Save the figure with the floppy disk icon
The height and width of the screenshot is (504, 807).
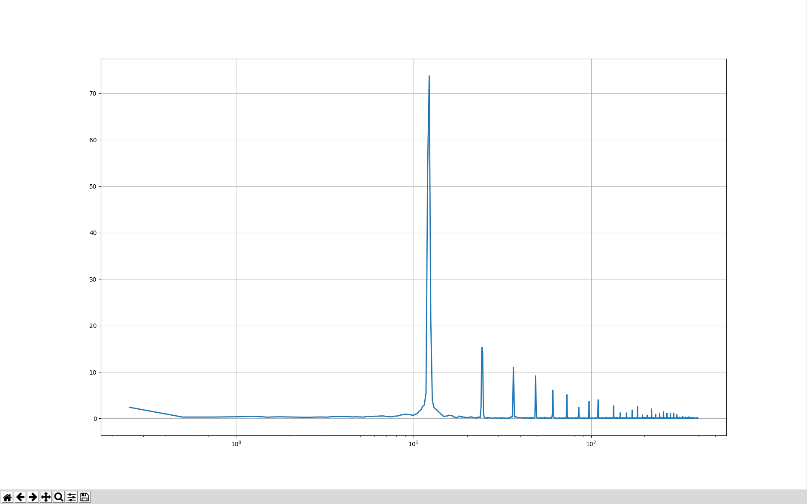coord(85,497)
